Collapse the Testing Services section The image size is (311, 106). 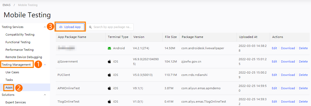[45, 27]
